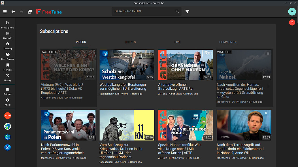Open the Westbalkangipfel video thumbnail
298x167 pixels.
pos(127,65)
